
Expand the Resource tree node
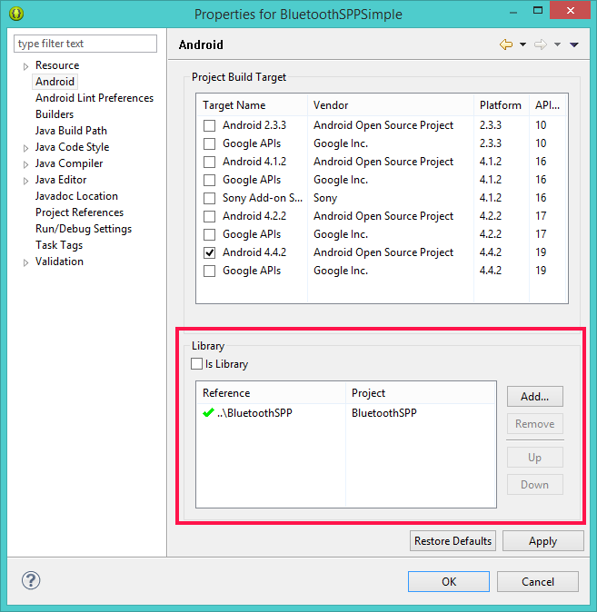25,66
